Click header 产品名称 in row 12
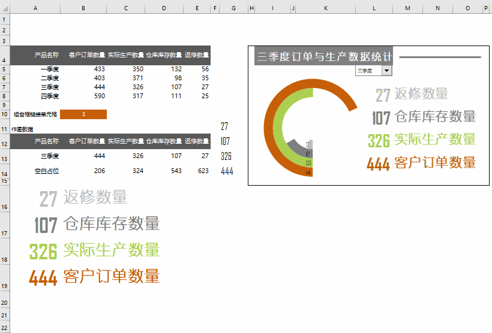 (x=47, y=141)
